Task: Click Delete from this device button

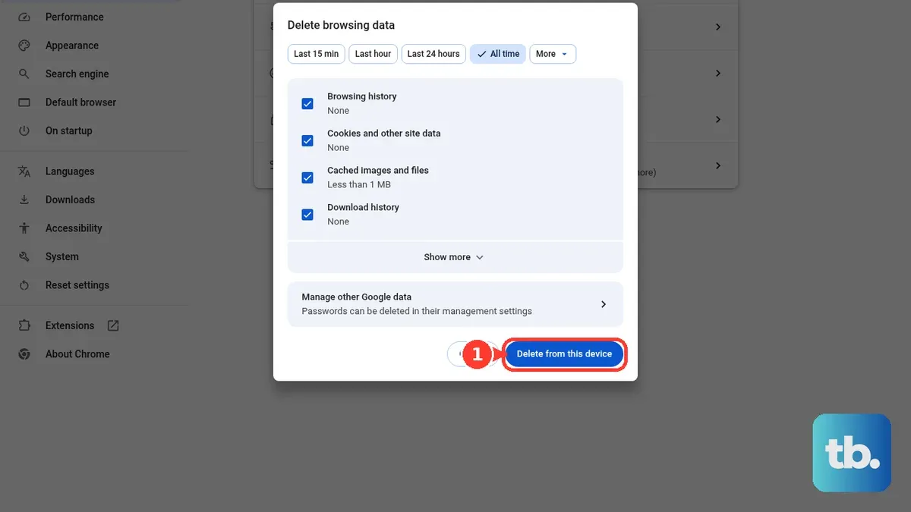Action: pyautogui.click(x=564, y=354)
